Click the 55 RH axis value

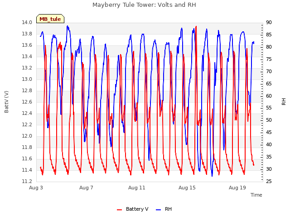269,108
